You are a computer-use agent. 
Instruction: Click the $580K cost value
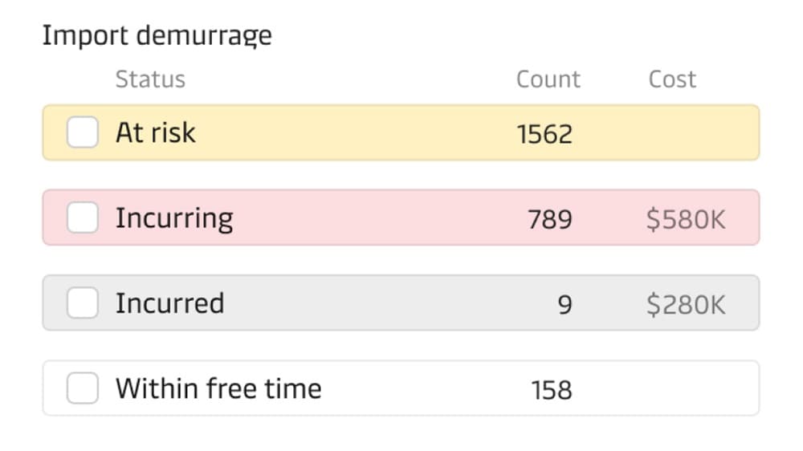[x=686, y=219]
